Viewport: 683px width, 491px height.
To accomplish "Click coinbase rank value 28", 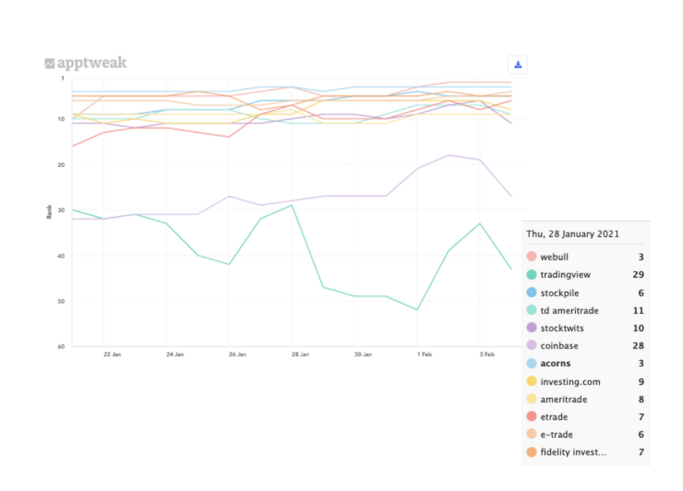I will pos(639,346).
